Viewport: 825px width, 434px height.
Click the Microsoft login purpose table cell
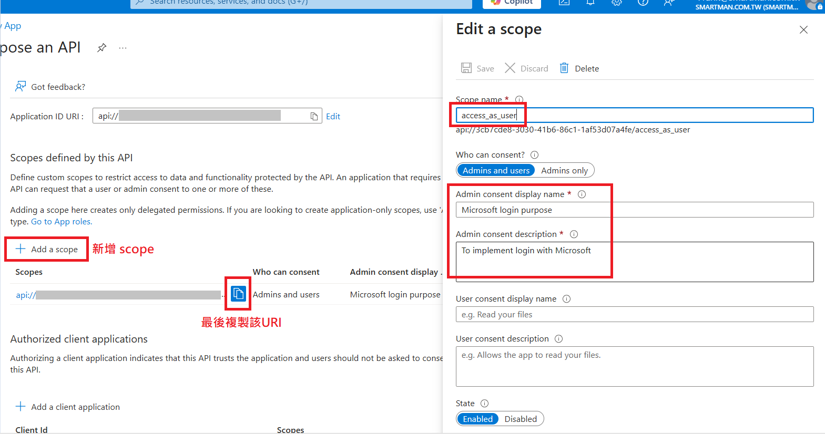395,294
